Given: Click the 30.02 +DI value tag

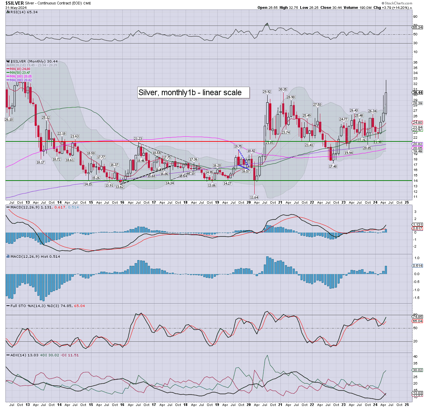Looking at the screenshot, I should [418, 370].
